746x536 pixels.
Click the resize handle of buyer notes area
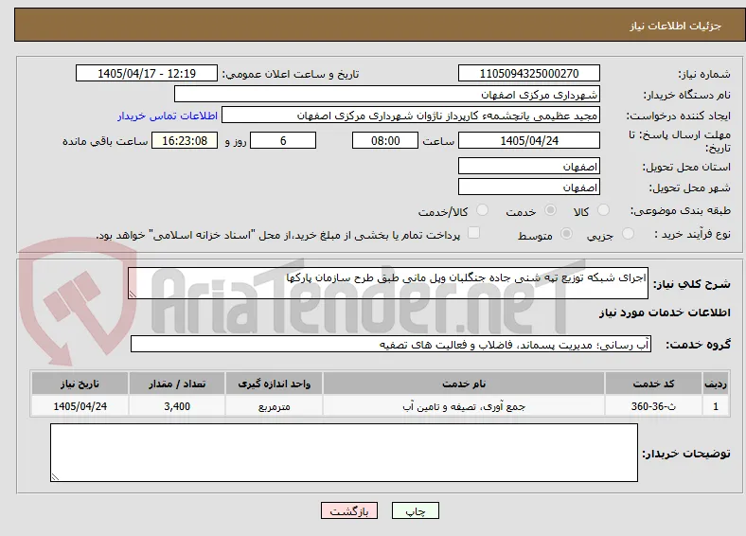(x=55, y=477)
